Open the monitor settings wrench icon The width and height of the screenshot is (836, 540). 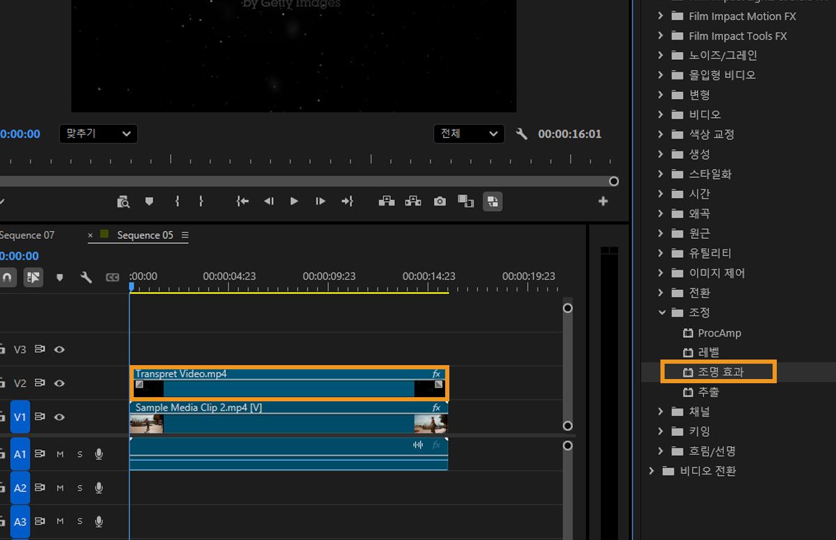(521, 134)
